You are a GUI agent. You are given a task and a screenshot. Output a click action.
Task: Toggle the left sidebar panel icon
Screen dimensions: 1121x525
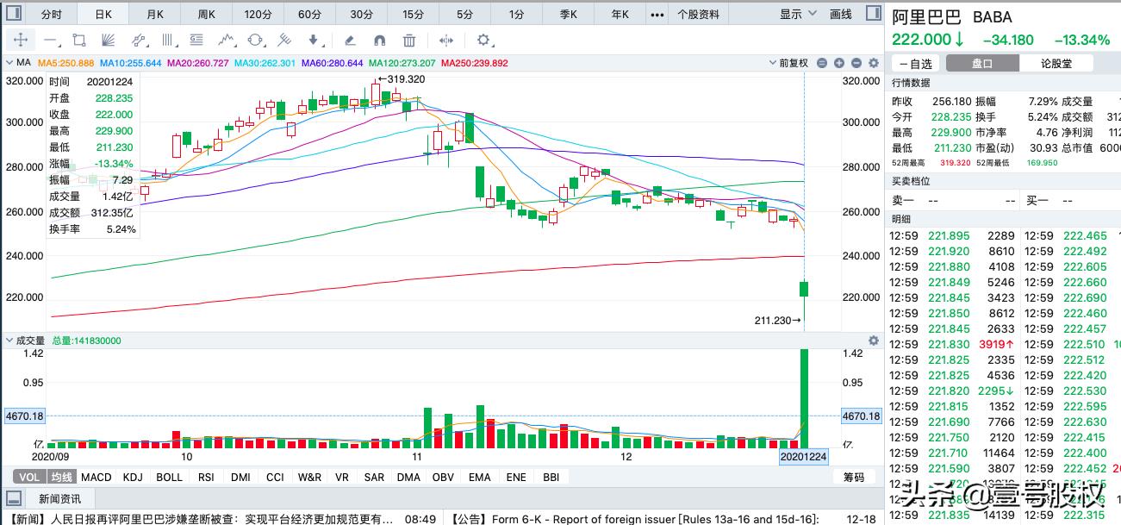[12, 14]
